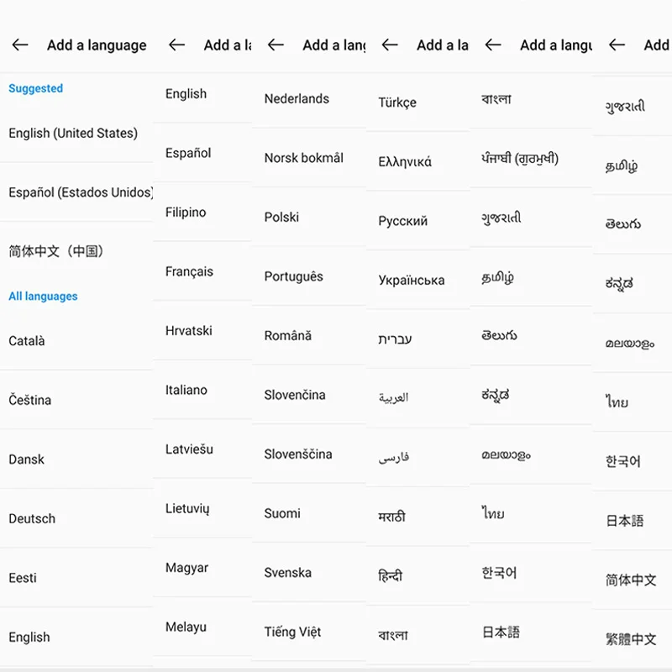
Task: Click the back arrow on the first panel
Action: pyautogui.click(x=19, y=45)
